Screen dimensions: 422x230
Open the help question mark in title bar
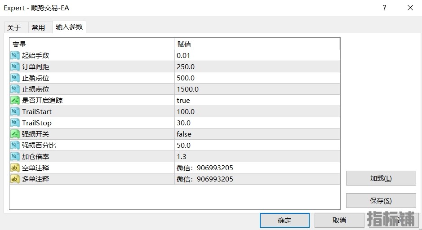point(385,8)
